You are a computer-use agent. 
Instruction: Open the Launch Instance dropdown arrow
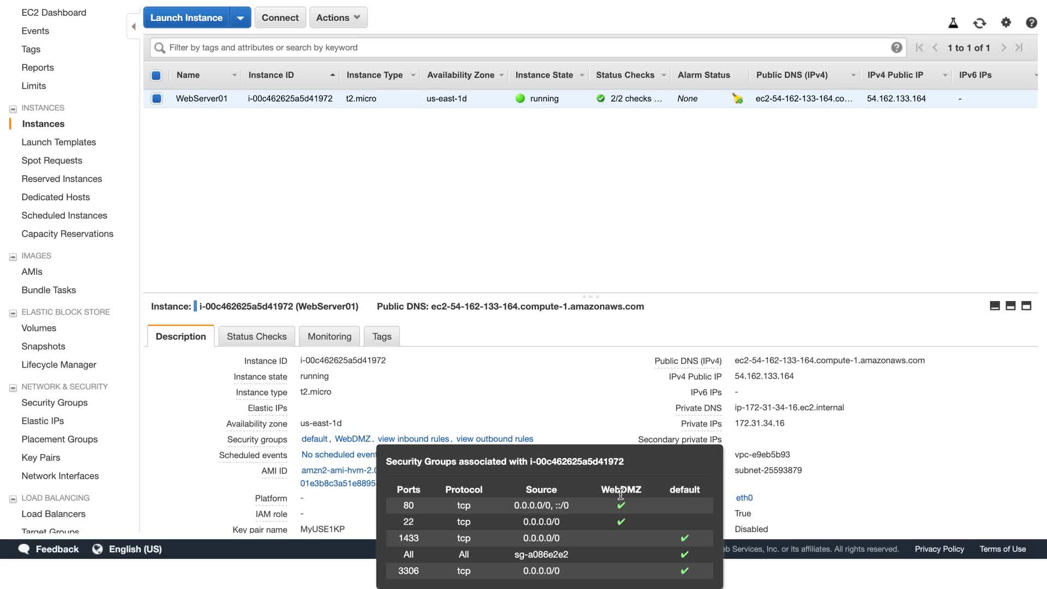click(x=240, y=17)
